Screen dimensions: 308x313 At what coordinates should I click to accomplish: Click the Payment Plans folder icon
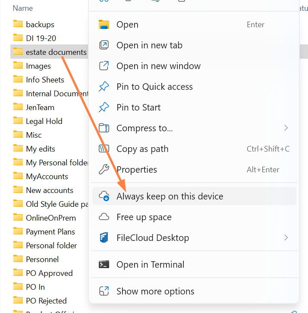[18, 232]
